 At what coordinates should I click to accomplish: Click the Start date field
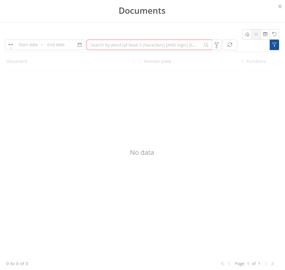point(28,45)
